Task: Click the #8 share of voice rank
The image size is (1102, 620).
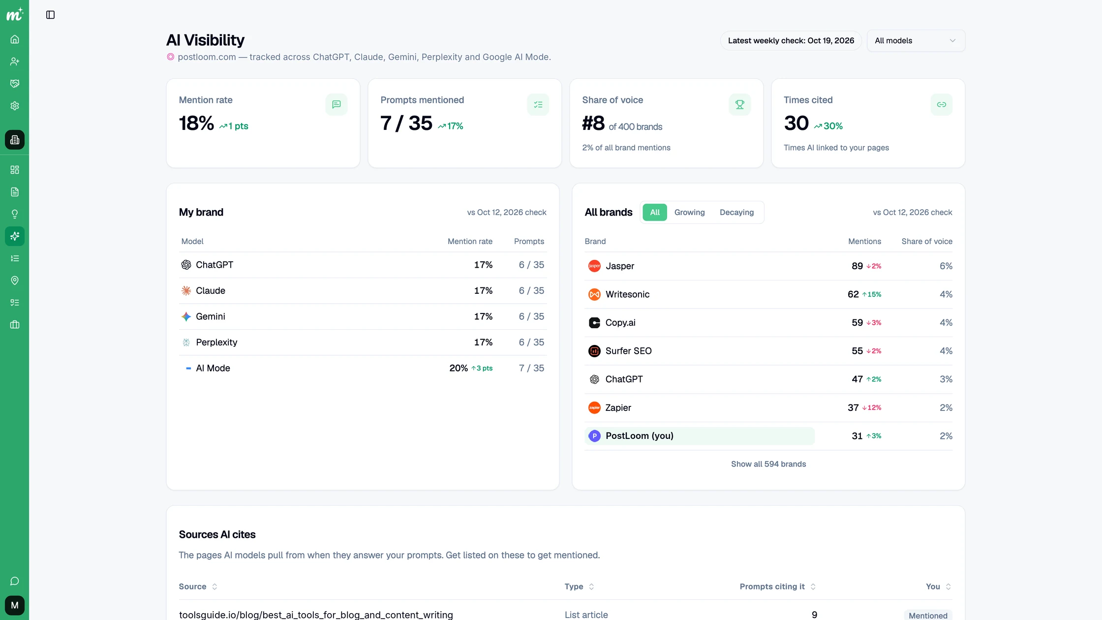Action: pyautogui.click(x=593, y=123)
